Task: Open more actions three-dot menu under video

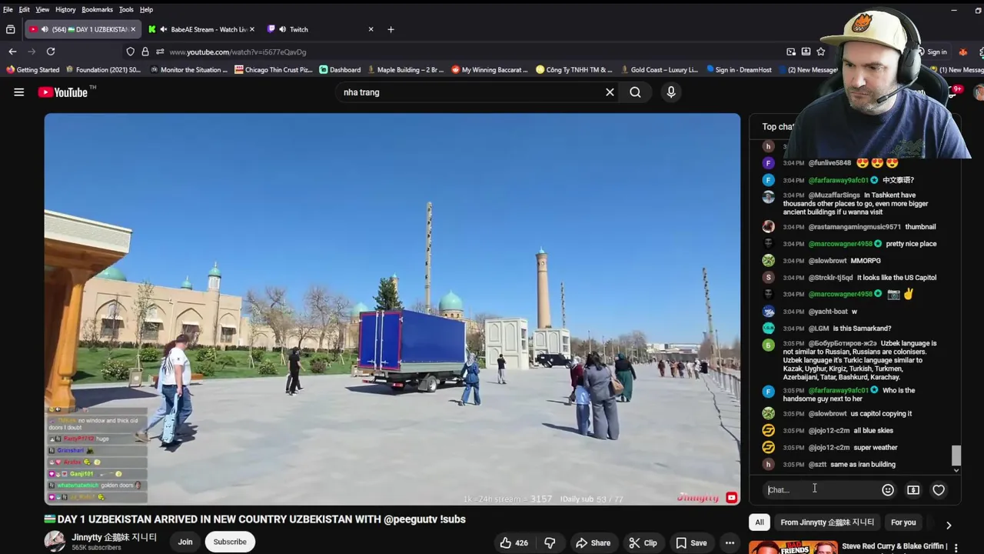Action: 730,543
